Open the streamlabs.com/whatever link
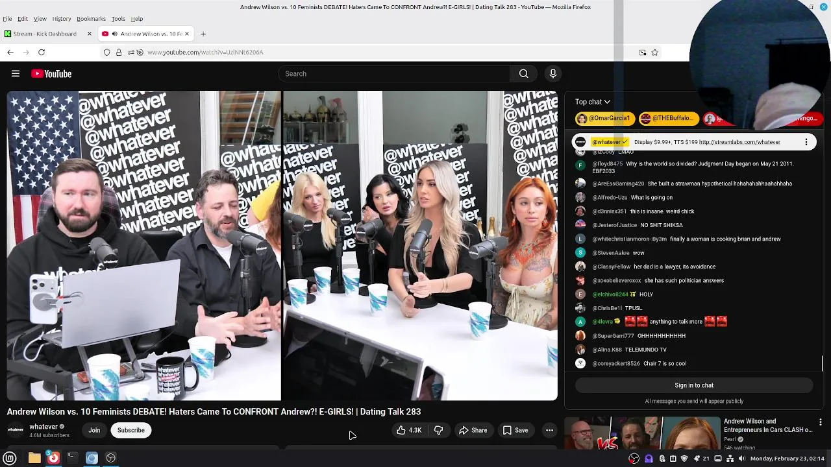This screenshot has width=831, height=467. [739, 142]
